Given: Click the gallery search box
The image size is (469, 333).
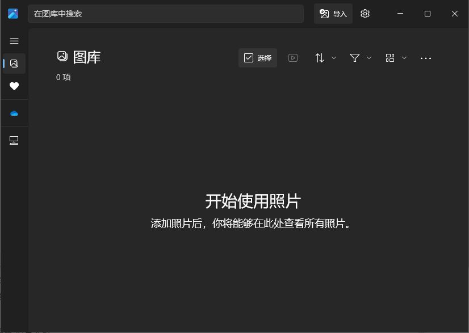Looking at the screenshot, I should [x=166, y=14].
